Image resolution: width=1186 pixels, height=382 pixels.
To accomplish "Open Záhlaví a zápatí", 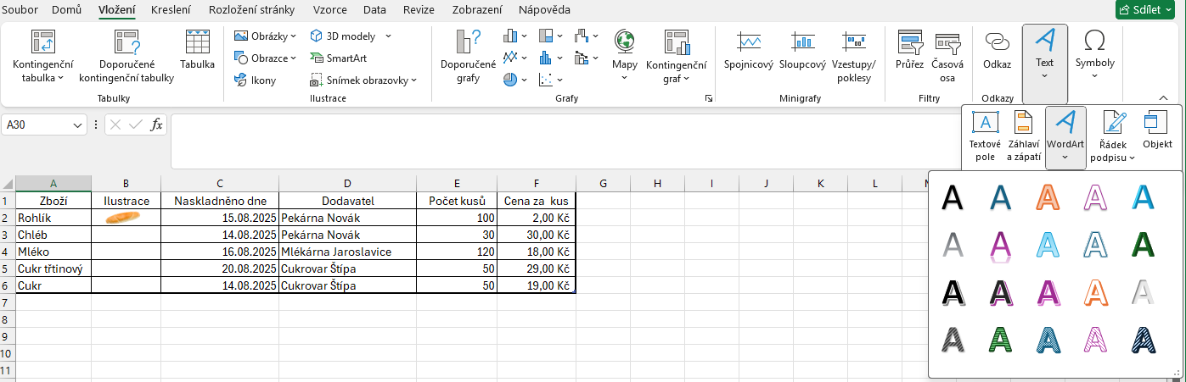I will (1024, 136).
